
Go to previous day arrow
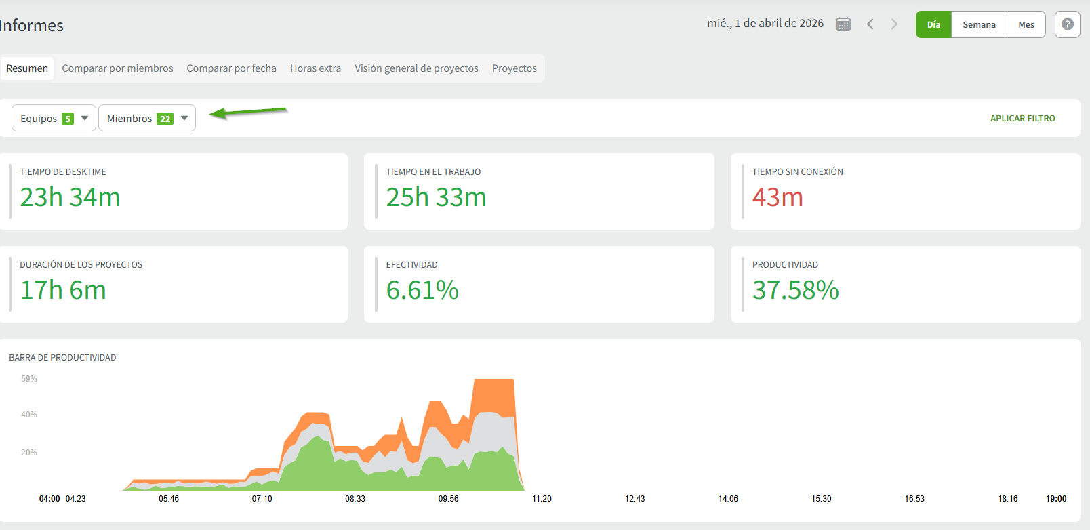tap(870, 24)
